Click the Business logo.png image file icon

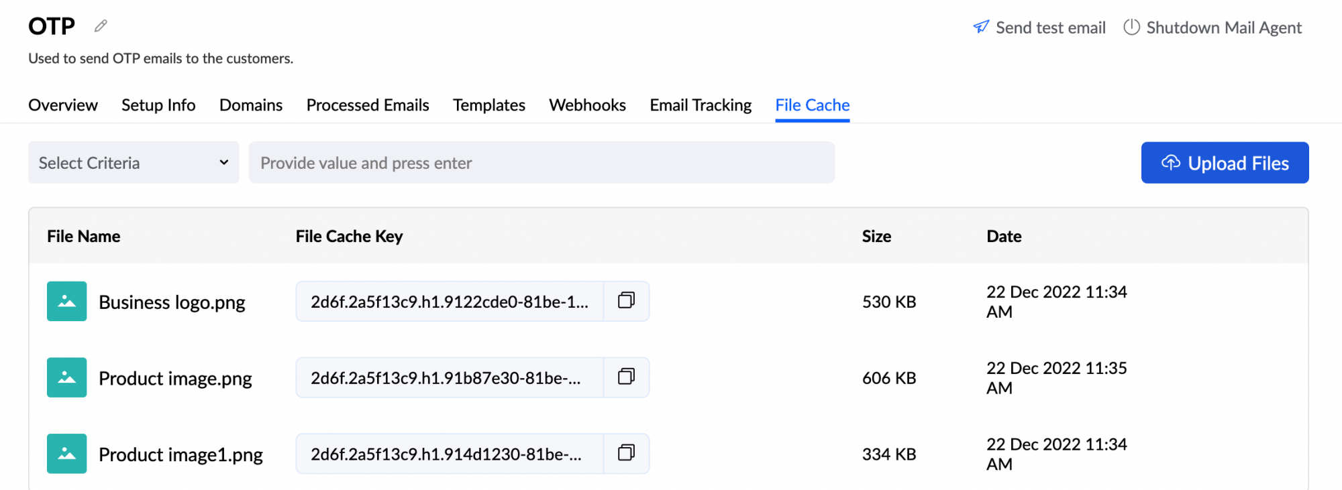coord(66,302)
